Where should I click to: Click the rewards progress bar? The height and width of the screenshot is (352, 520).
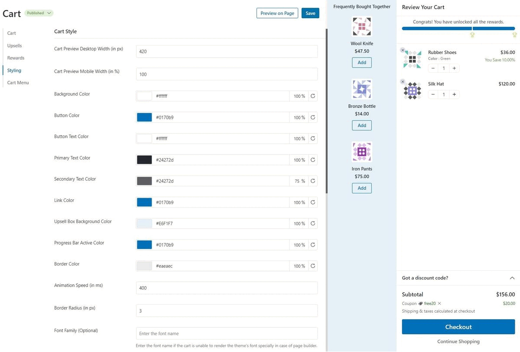click(458, 29)
